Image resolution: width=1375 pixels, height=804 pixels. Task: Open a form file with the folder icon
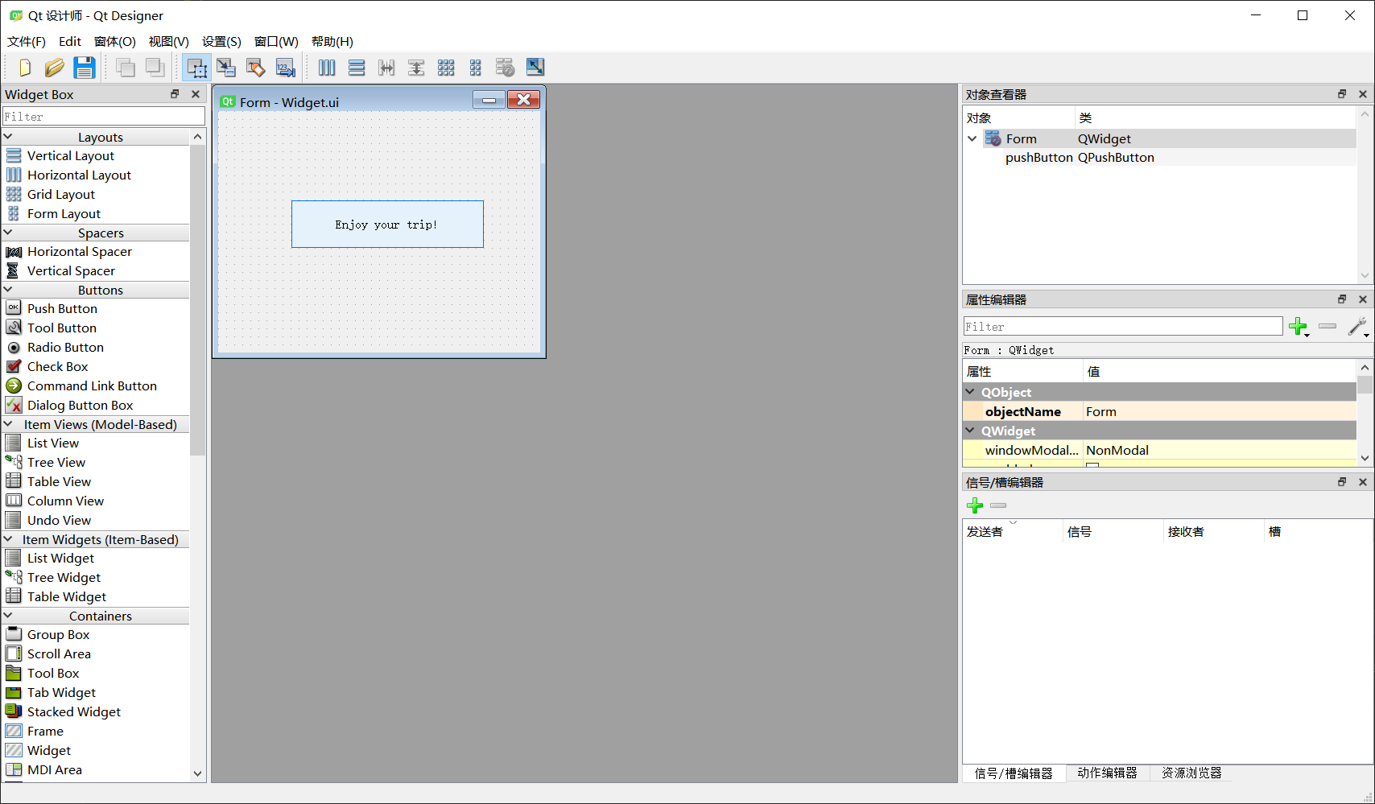[54, 68]
